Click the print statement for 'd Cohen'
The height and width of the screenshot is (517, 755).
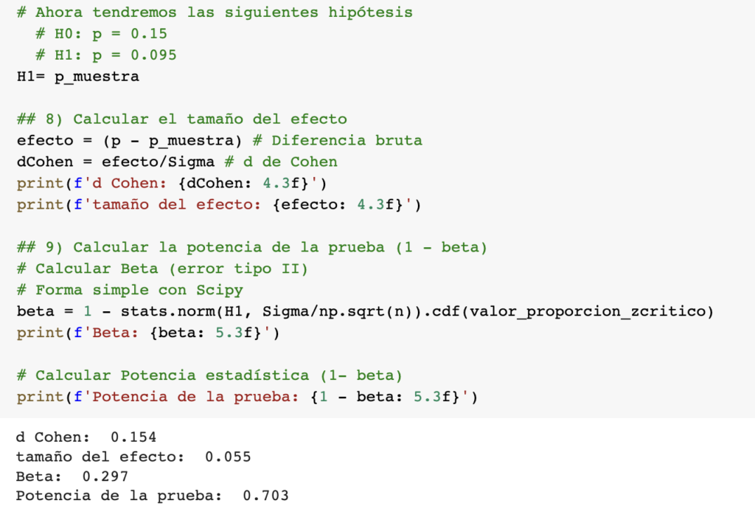(171, 184)
